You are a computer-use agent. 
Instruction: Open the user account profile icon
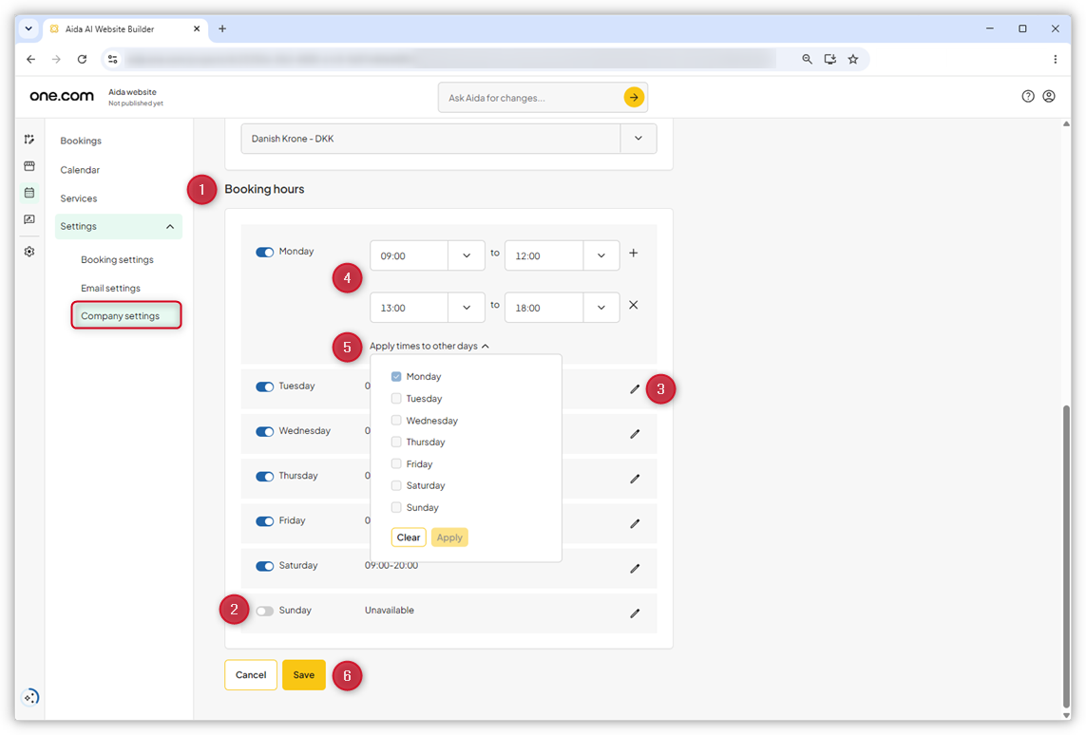[x=1049, y=96]
